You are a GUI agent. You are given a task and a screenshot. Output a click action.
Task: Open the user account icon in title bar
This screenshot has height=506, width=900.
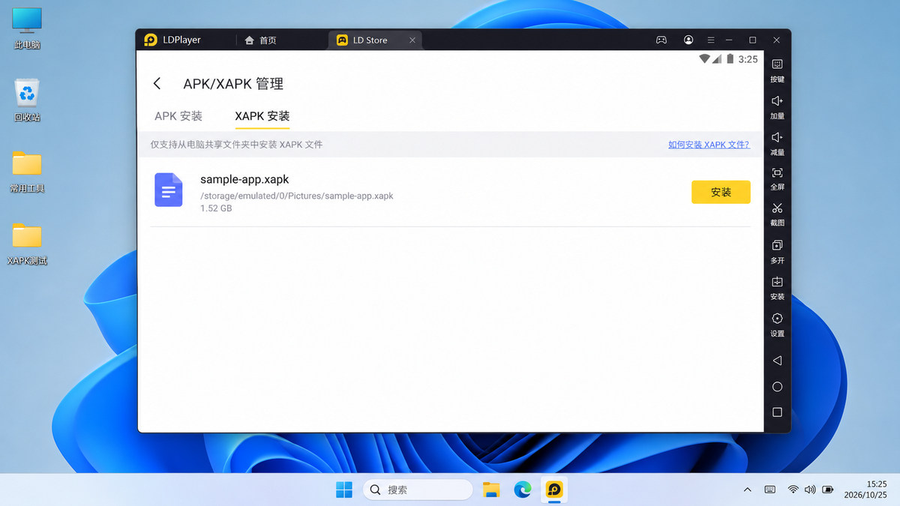click(x=688, y=40)
